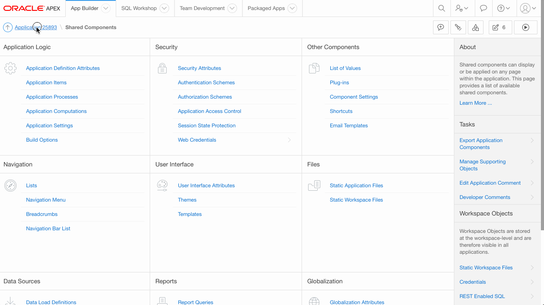The height and width of the screenshot is (305, 544).
Task: Click the up arrow breadcrumb icon
Action: (8, 27)
